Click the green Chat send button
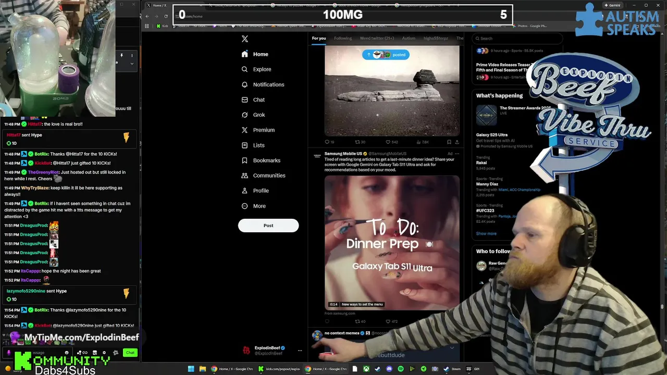 tap(130, 353)
